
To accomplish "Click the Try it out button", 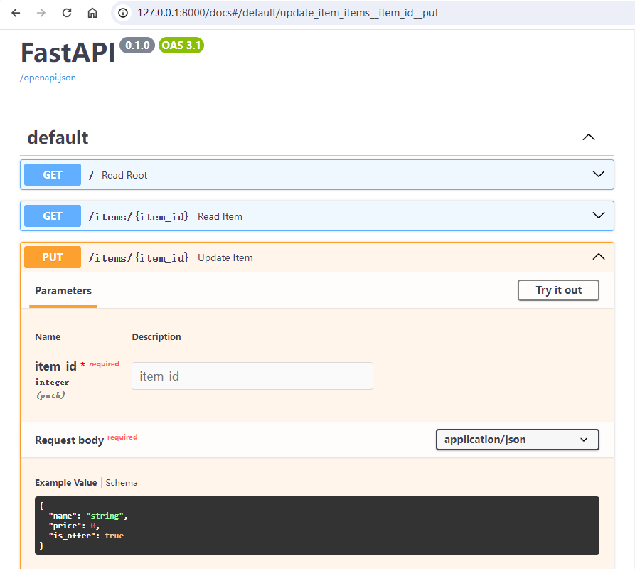I will pos(558,290).
